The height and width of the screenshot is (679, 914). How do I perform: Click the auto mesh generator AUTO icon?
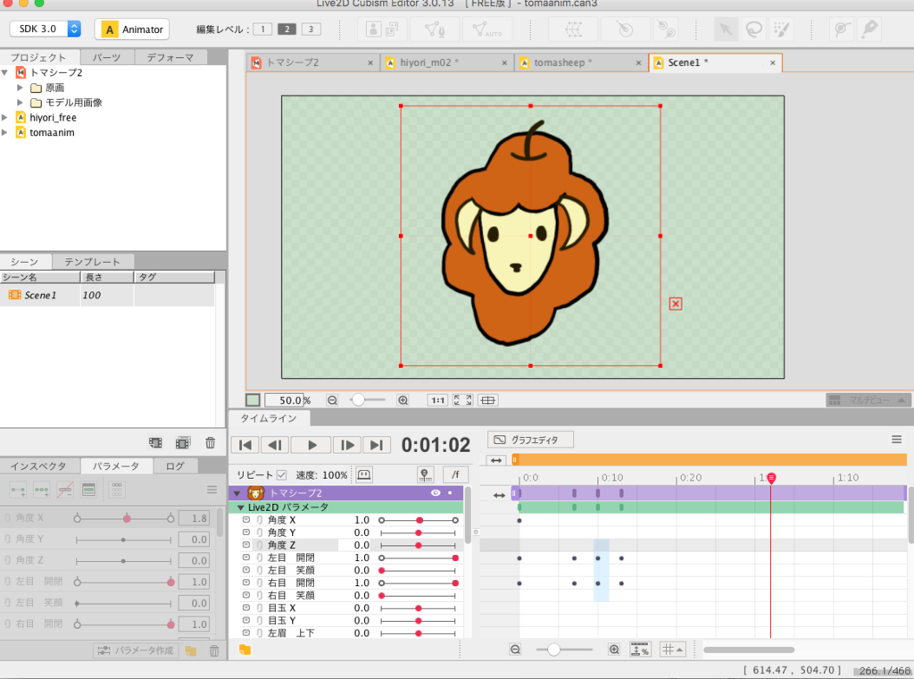point(486,29)
